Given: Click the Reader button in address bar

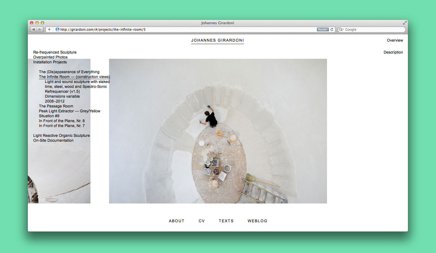Looking at the screenshot, I should pos(323,29).
